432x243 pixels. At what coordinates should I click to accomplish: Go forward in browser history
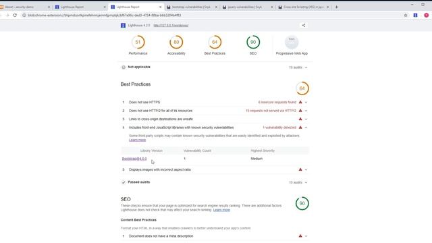click(7, 16)
